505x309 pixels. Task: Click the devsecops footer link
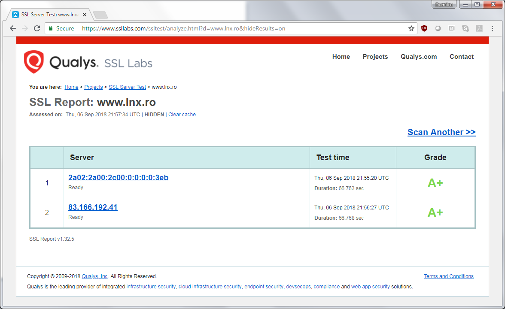pos(298,287)
